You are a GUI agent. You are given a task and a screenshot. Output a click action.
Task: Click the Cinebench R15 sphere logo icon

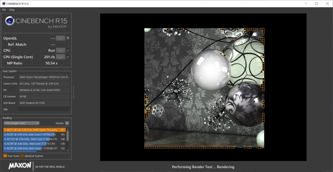pyautogui.click(x=10, y=21)
